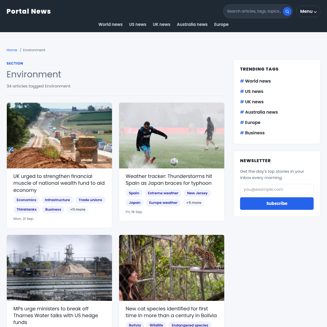The height and width of the screenshot is (327, 327).
Task: Select the Trade unions tag
Action: click(90, 200)
